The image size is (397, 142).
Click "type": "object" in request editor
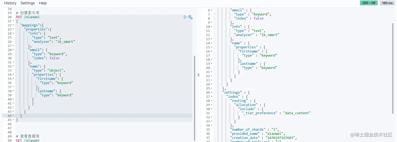49,71
